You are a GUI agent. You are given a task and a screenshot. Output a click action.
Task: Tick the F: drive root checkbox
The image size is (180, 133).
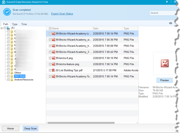(5, 28)
